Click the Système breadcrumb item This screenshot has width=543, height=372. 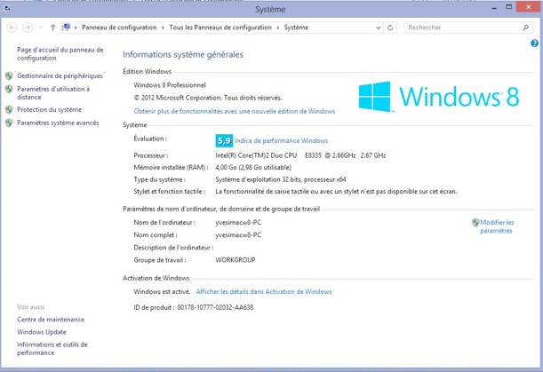296,28
